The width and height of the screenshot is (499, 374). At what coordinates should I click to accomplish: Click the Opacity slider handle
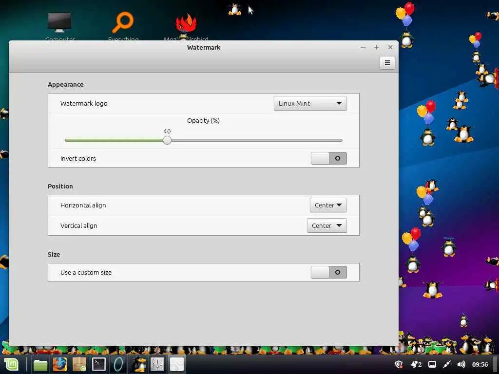click(167, 140)
